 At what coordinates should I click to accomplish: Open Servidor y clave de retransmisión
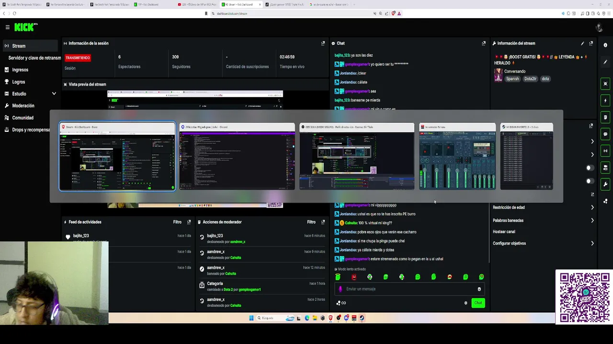(x=34, y=58)
